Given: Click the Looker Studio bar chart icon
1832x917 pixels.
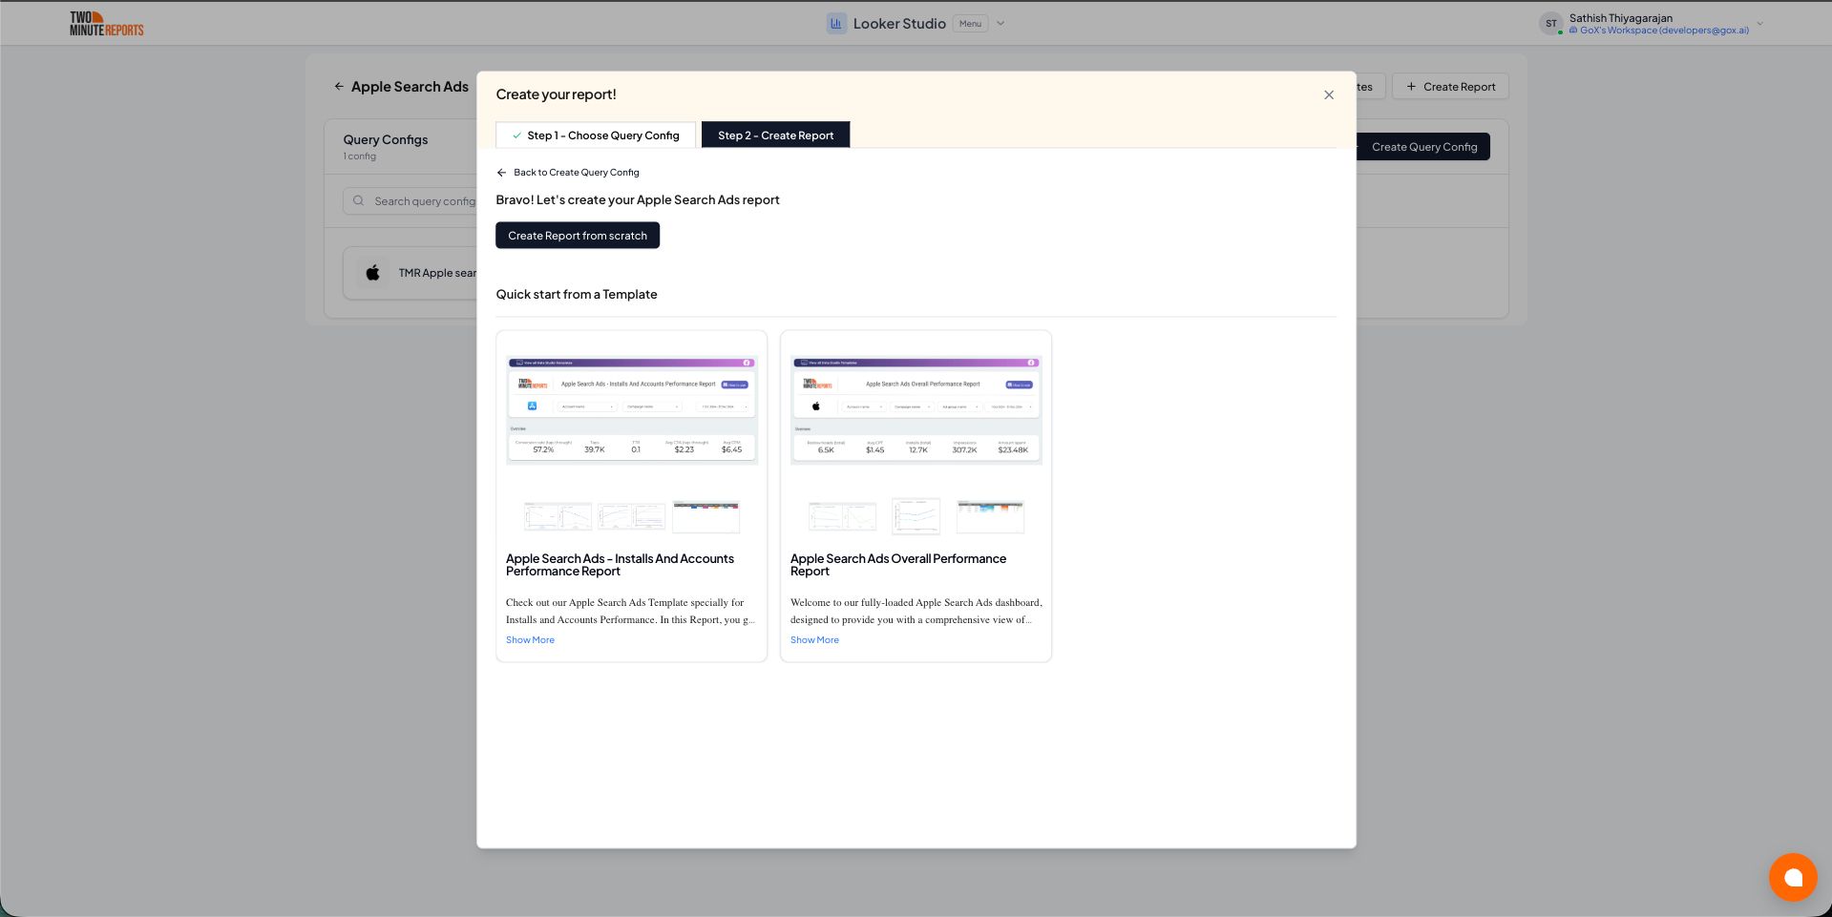Looking at the screenshot, I should [835, 23].
